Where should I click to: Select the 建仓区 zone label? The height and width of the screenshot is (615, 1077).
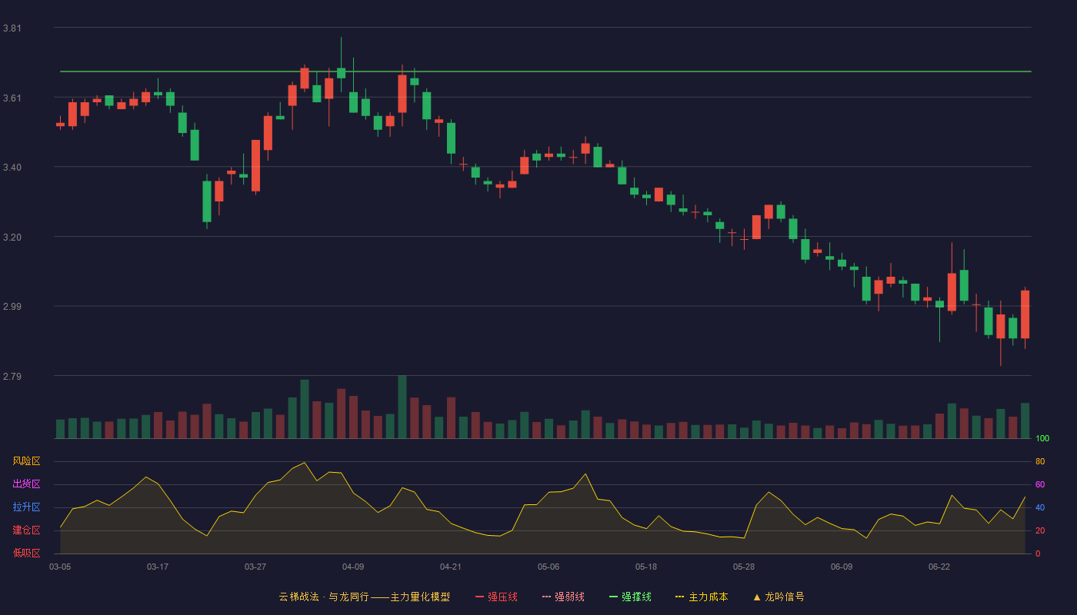(x=26, y=530)
